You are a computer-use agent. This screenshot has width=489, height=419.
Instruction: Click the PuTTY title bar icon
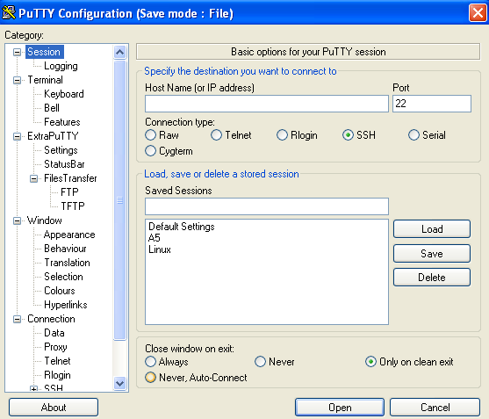click(9, 13)
